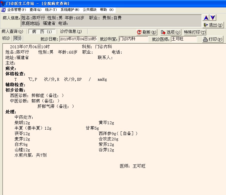Click the patient info text box
This screenshot has height=195, width=226.
pos(111,21)
